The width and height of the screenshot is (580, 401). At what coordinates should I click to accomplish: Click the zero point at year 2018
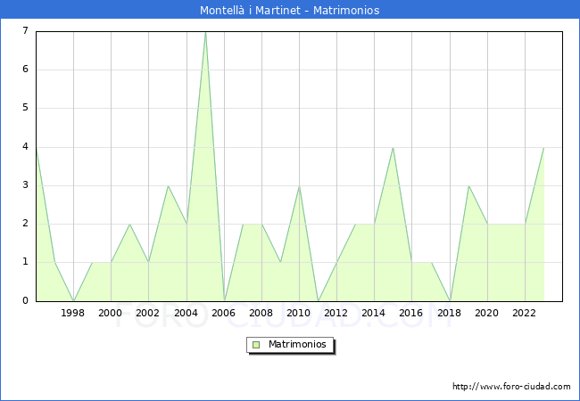tap(450, 300)
